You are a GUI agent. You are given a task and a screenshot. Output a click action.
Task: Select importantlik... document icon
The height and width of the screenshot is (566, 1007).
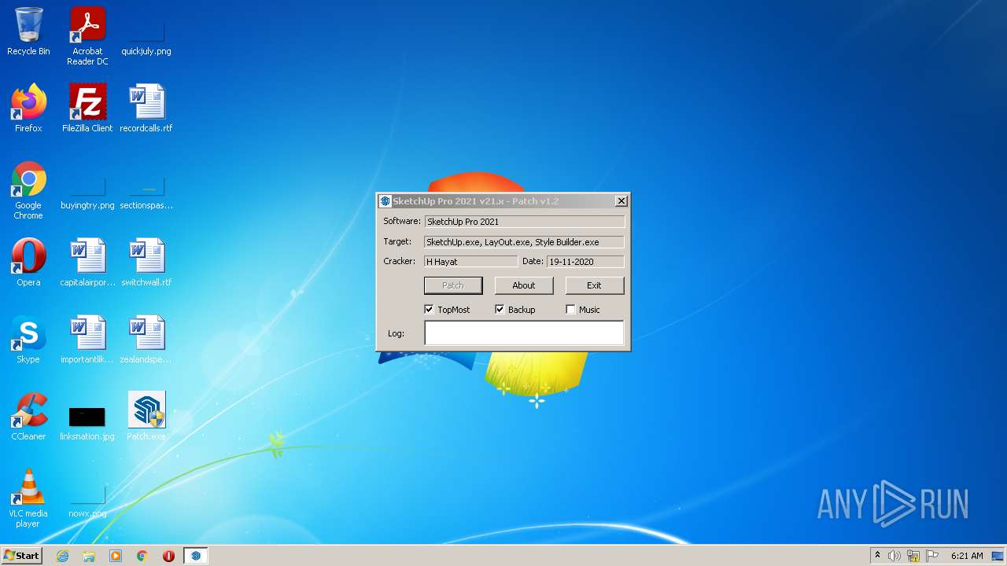point(87,340)
